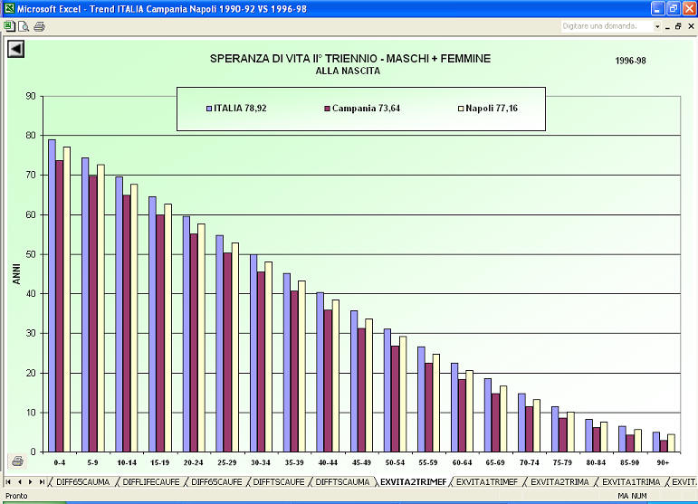Screen dimensions: 698x504
Task: Minimize the Excel application window
Action: coord(657,8)
